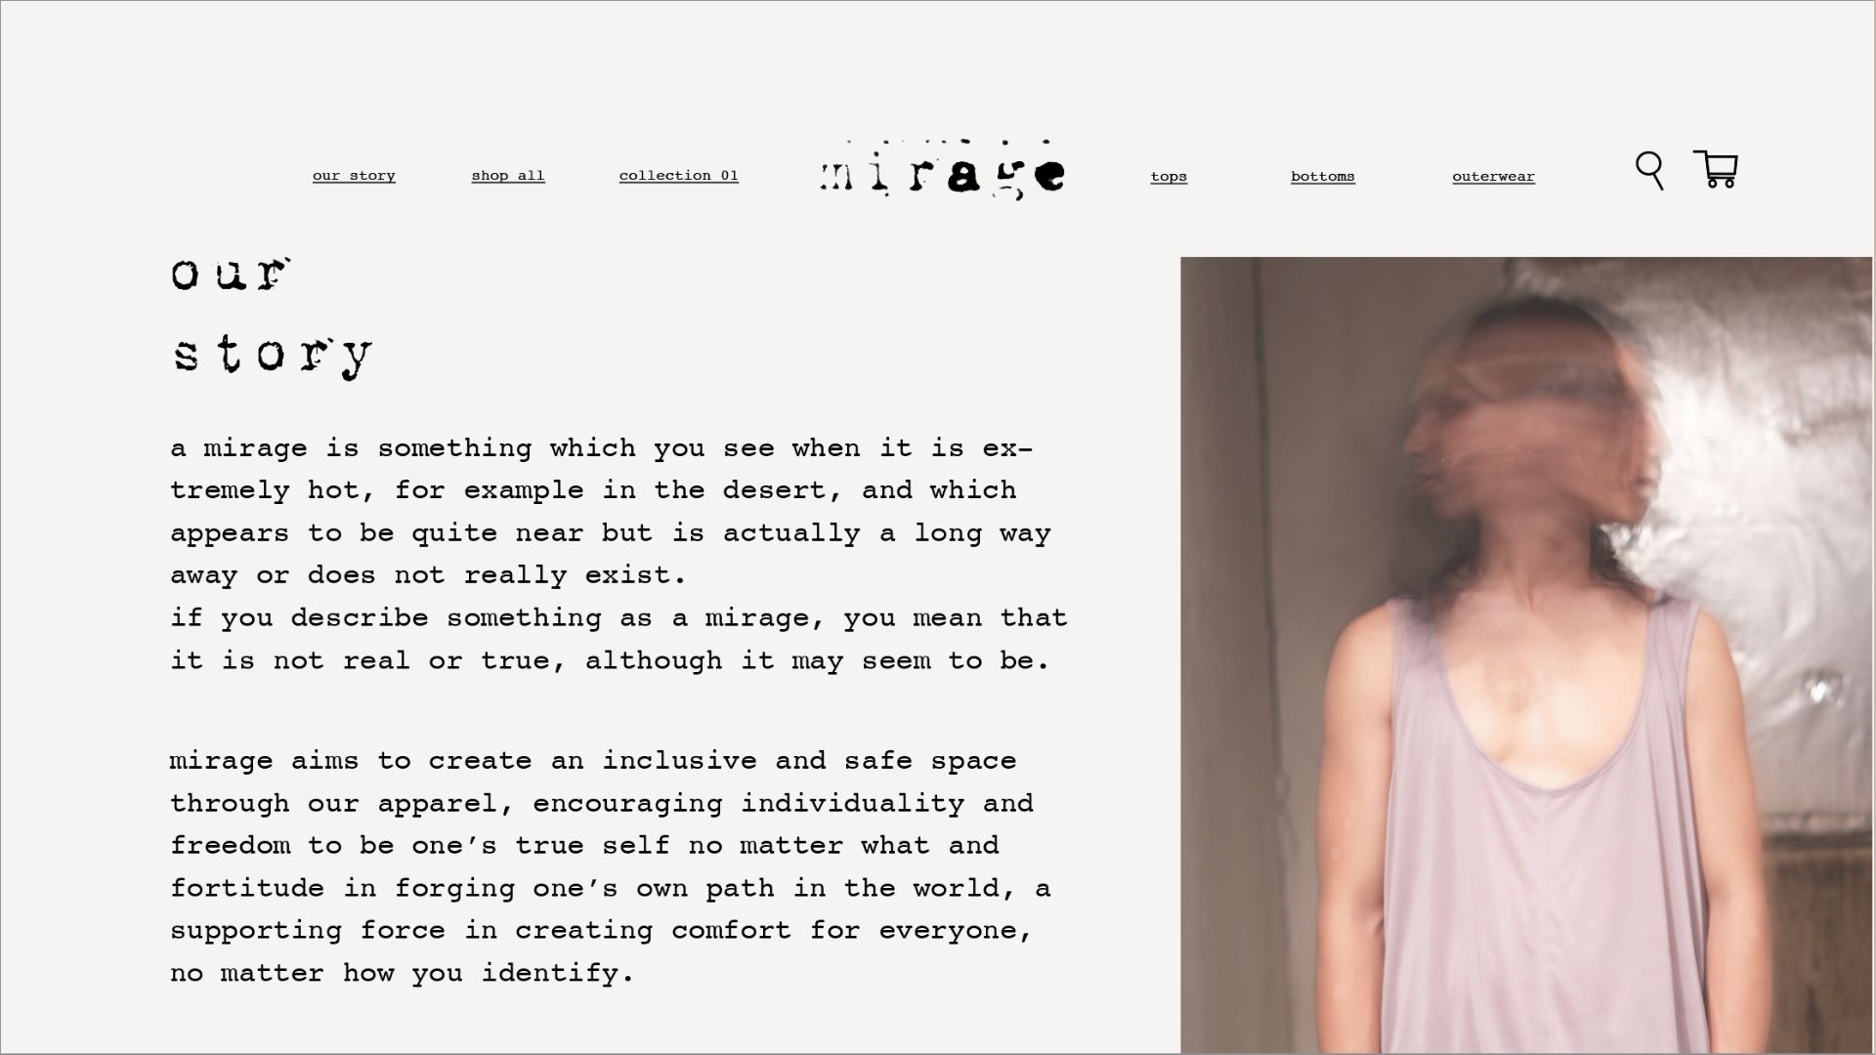Image resolution: width=1876 pixels, height=1055 pixels.
Task: Click the word 'story' in the heading
Action: coord(272,354)
